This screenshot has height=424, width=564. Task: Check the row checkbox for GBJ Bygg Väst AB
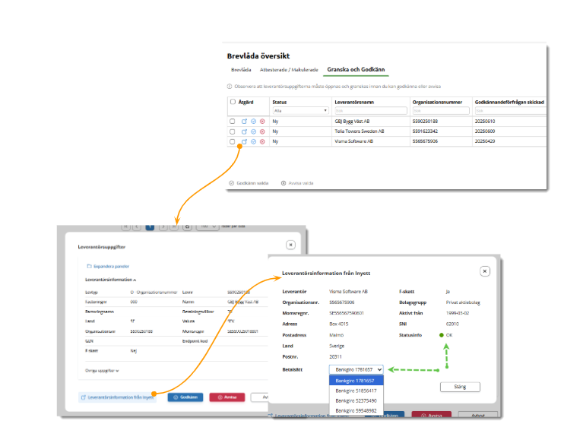pos(233,121)
